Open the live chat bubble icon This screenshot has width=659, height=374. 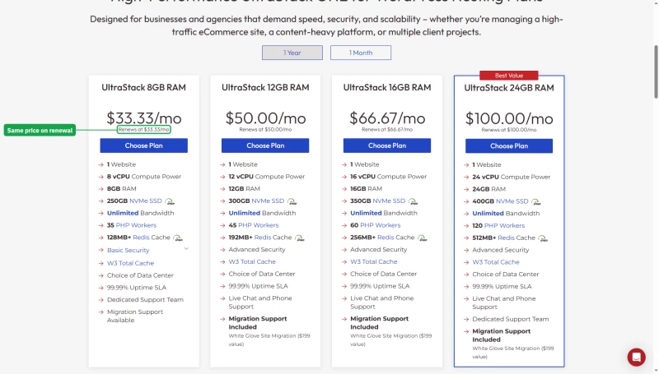[636, 358]
